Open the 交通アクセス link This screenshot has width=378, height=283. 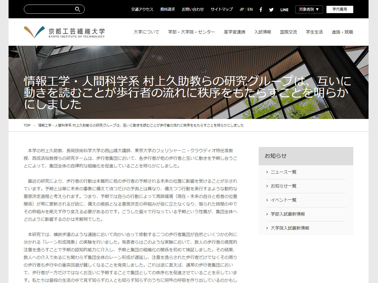(x=142, y=9)
